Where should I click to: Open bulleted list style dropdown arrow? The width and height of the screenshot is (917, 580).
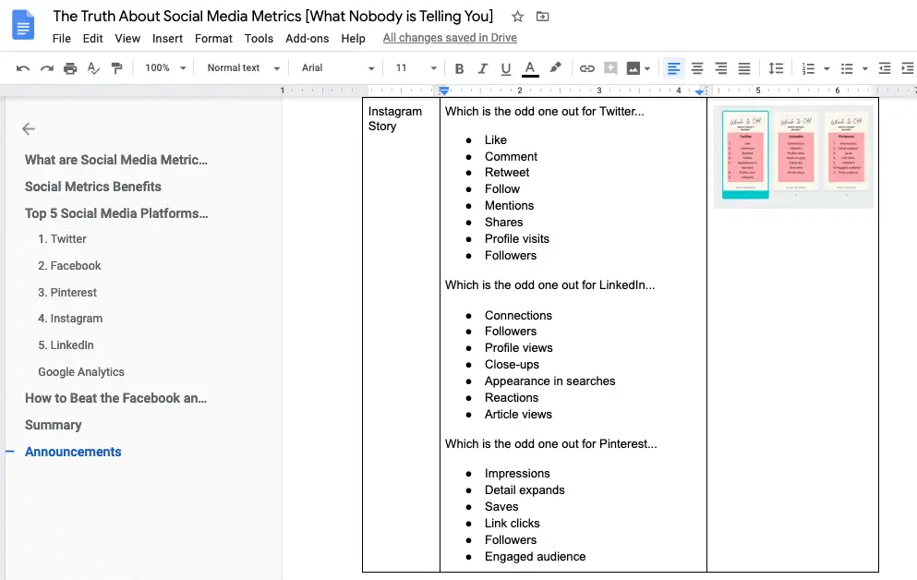click(865, 68)
